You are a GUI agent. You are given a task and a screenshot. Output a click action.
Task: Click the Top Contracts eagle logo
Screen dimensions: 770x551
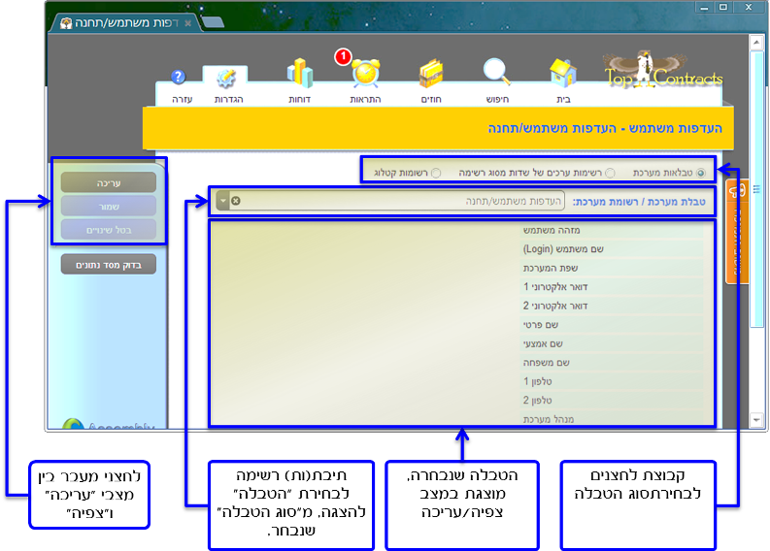pos(663,70)
